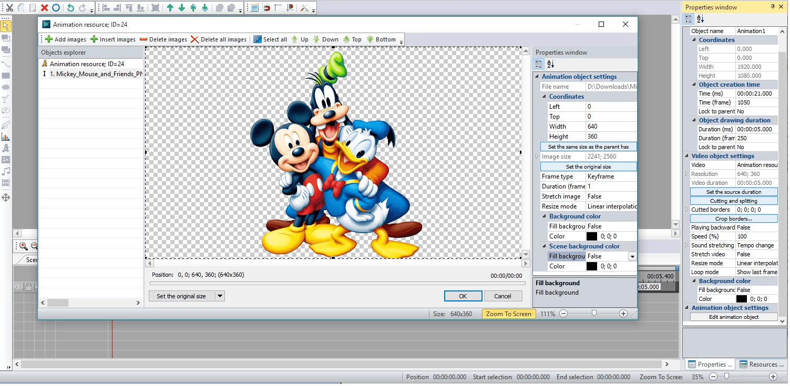This screenshot has width=790, height=386.
Task: Click the Cut scissors icon in main toolbar
Action: (x=9, y=8)
